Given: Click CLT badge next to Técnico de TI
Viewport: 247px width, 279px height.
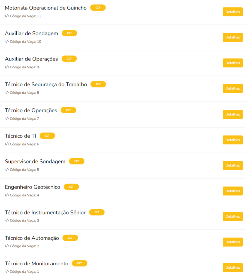Looking at the screenshot, I should [x=47, y=136].
